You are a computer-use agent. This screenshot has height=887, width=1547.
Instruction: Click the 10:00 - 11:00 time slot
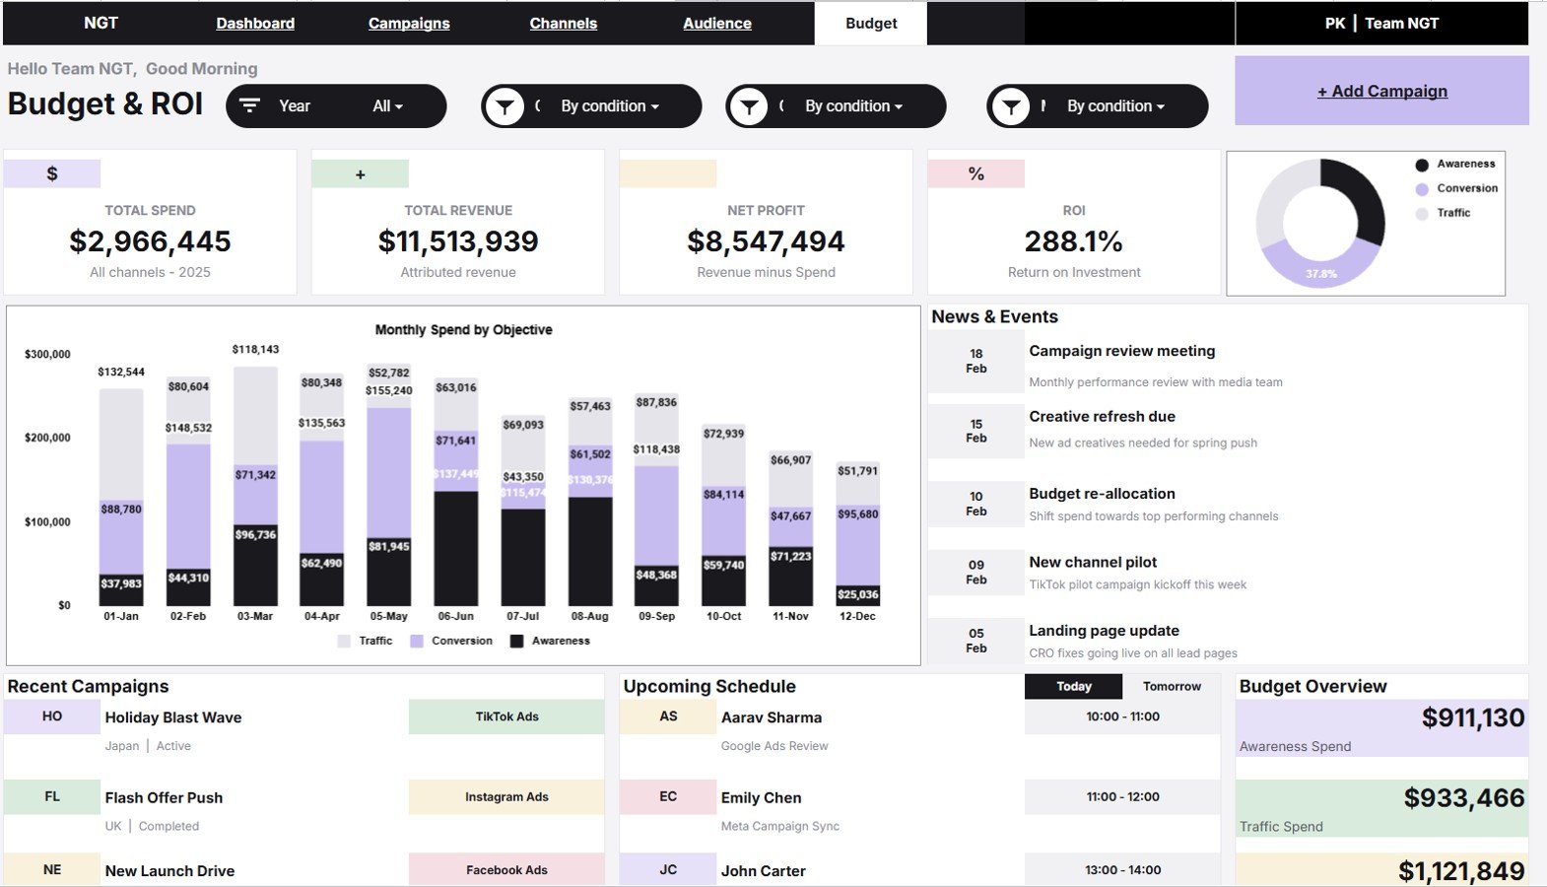1122,716
